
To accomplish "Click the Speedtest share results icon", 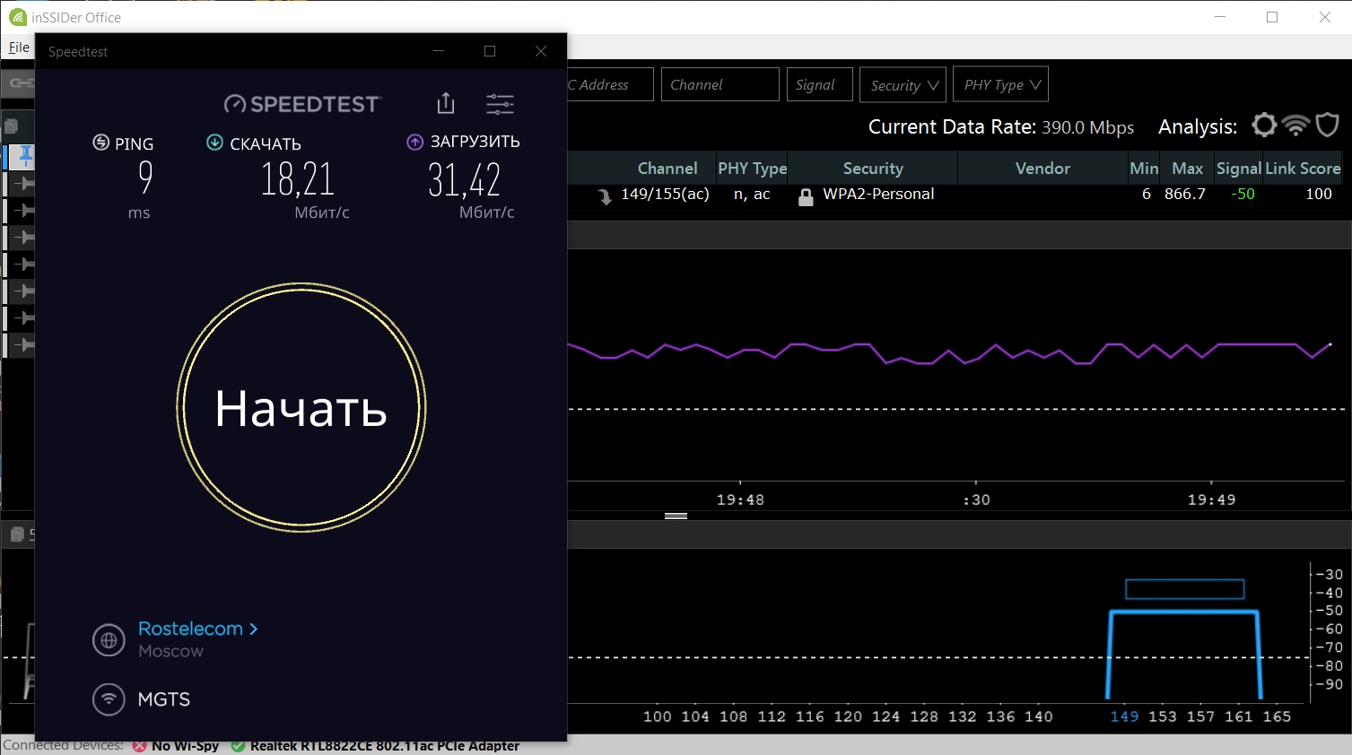I will click(446, 104).
